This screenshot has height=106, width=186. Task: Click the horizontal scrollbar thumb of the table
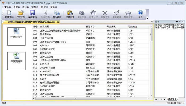75,98
